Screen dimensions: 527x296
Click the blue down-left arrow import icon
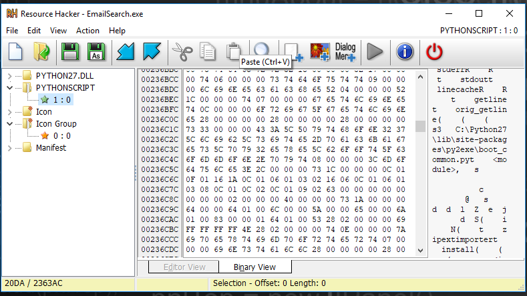tap(126, 52)
